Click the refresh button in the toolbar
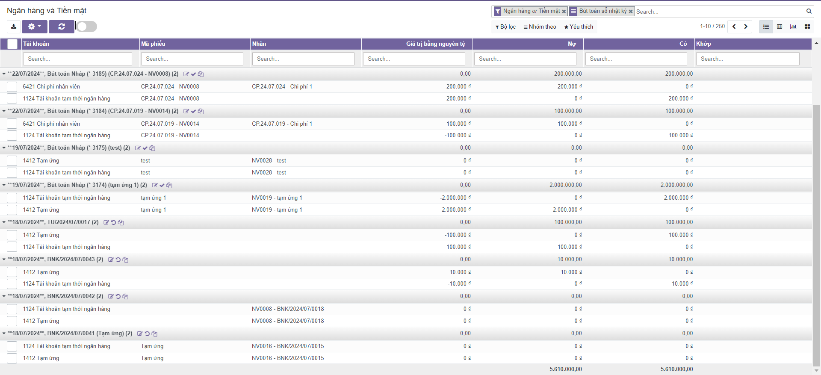Image resolution: width=821 pixels, height=375 pixels. click(x=62, y=27)
